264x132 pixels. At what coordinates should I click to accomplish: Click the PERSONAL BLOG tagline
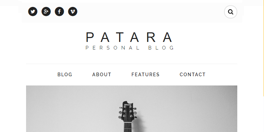pyautogui.click(x=130, y=48)
